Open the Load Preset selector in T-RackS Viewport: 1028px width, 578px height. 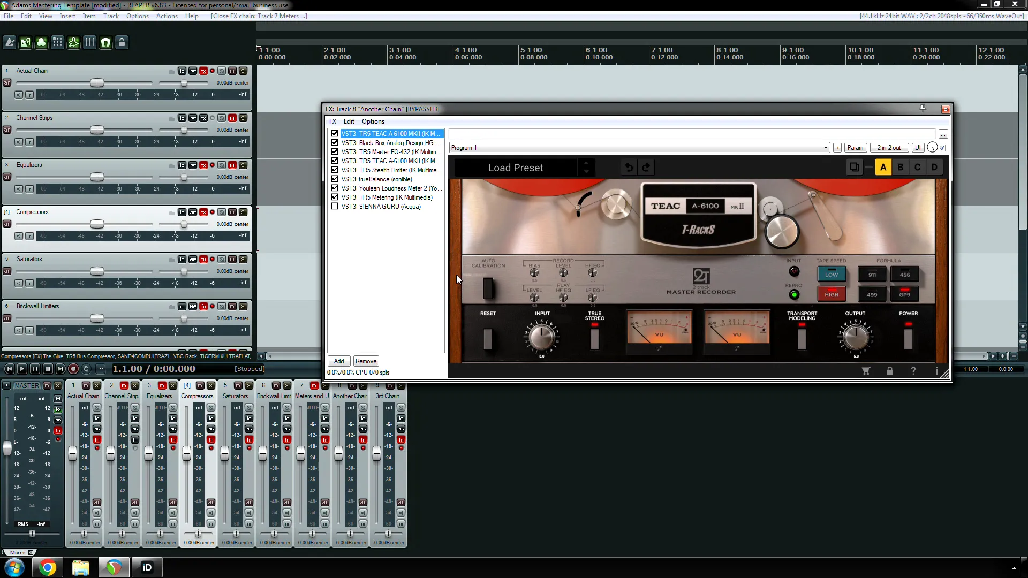pos(516,168)
